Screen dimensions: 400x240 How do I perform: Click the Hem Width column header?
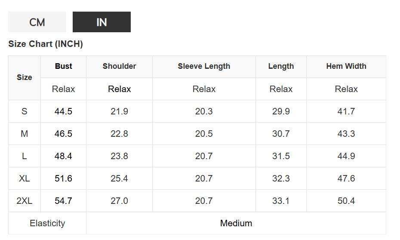346,66
